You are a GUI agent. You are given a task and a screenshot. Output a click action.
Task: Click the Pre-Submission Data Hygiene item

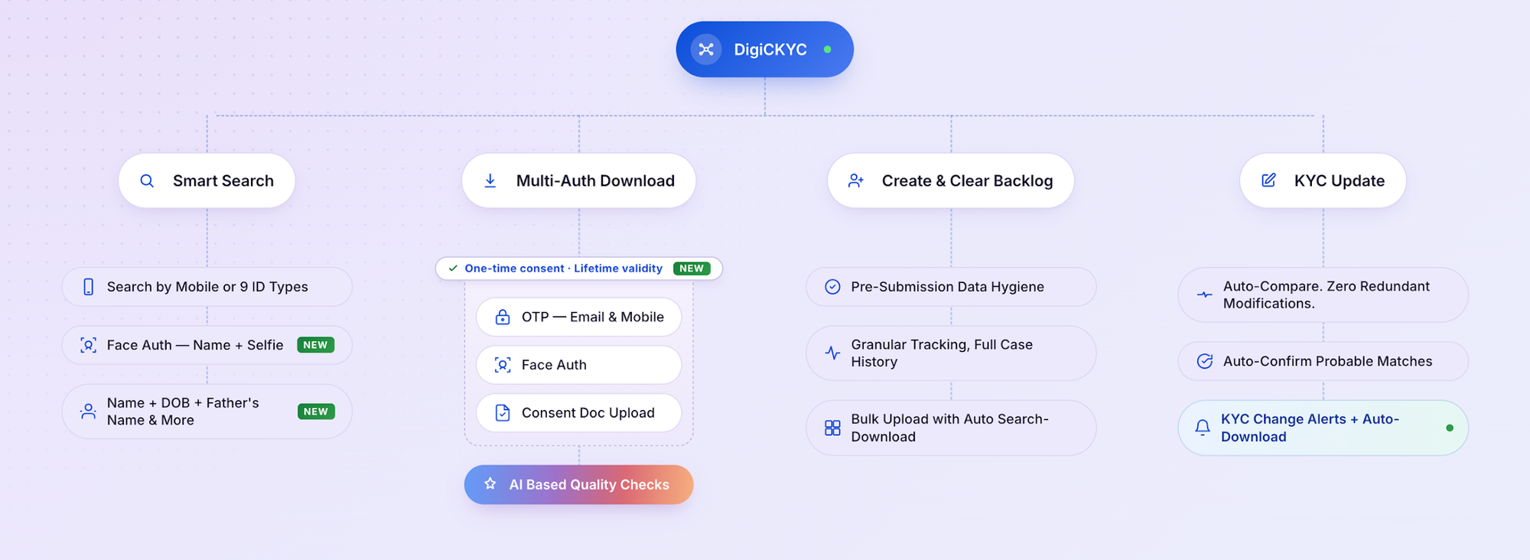click(951, 287)
